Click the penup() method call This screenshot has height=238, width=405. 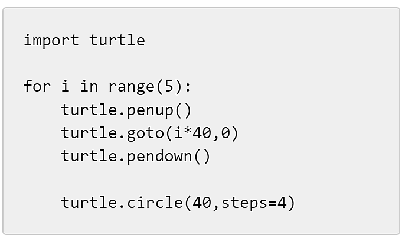coord(159,110)
